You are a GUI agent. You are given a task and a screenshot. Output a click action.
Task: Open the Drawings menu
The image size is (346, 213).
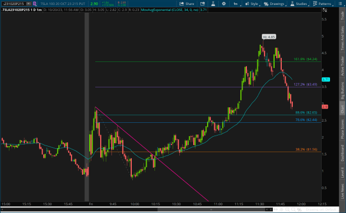(275, 4)
